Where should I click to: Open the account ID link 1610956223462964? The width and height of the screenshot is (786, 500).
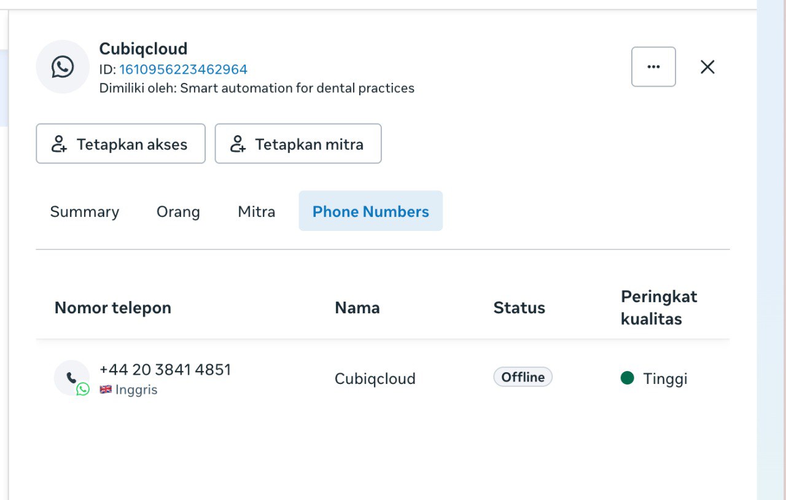click(183, 69)
